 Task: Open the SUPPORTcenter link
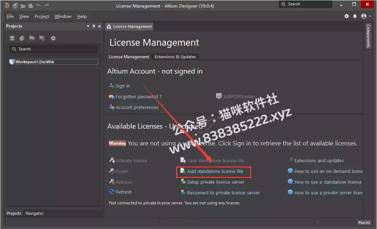point(239,96)
